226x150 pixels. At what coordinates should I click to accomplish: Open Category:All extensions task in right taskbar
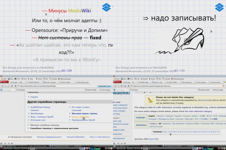(150, 146)
